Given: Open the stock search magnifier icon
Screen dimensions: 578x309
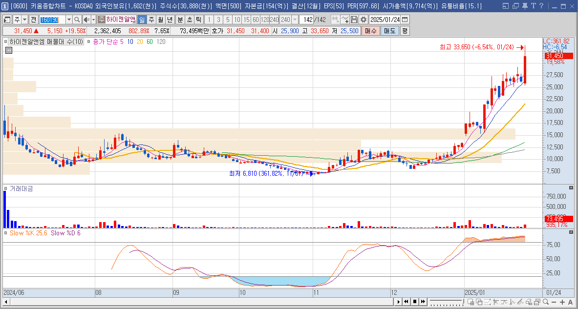Looking at the screenshot, I should click(x=77, y=20).
